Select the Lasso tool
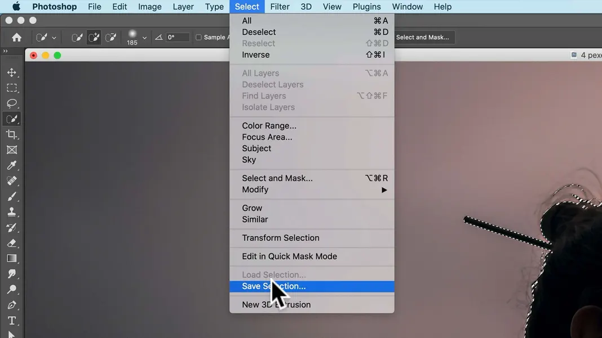 click(x=12, y=103)
